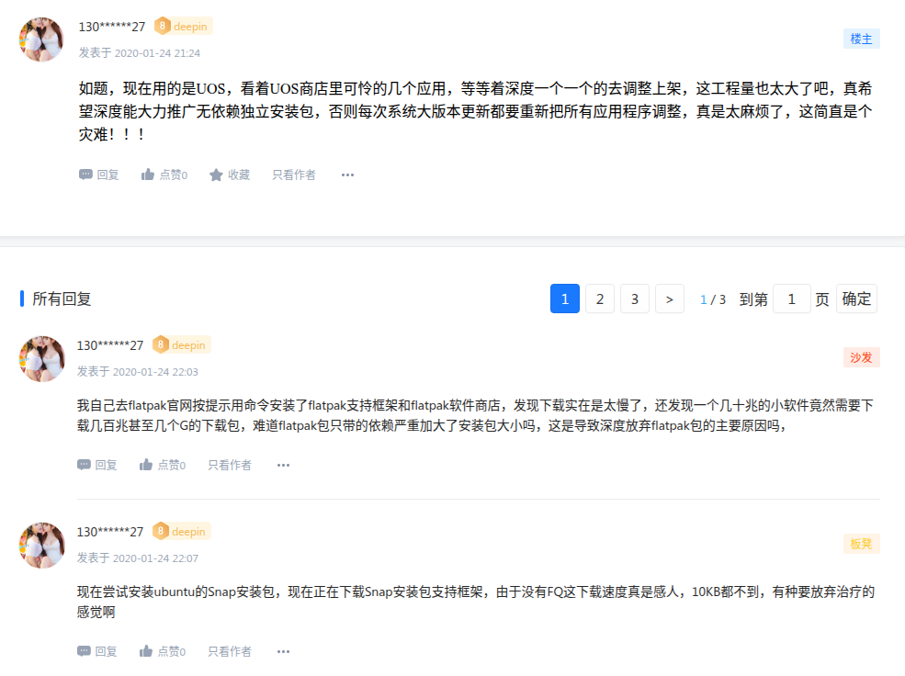This screenshot has height=676, width=905.
Task: Open the author avatar on the 沙发 comment
Action: (41, 359)
